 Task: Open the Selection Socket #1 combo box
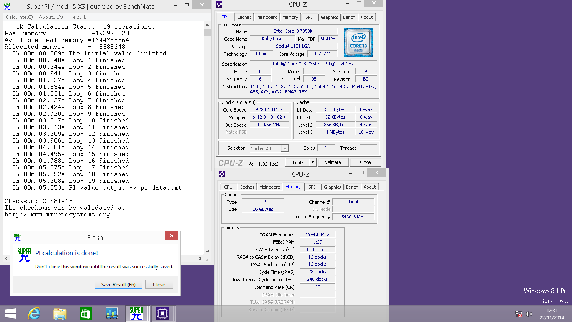click(x=269, y=148)
